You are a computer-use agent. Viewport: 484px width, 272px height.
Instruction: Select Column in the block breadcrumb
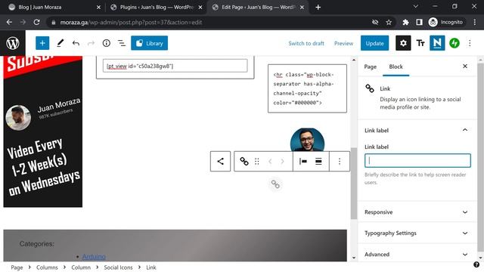tap(81, 267)
